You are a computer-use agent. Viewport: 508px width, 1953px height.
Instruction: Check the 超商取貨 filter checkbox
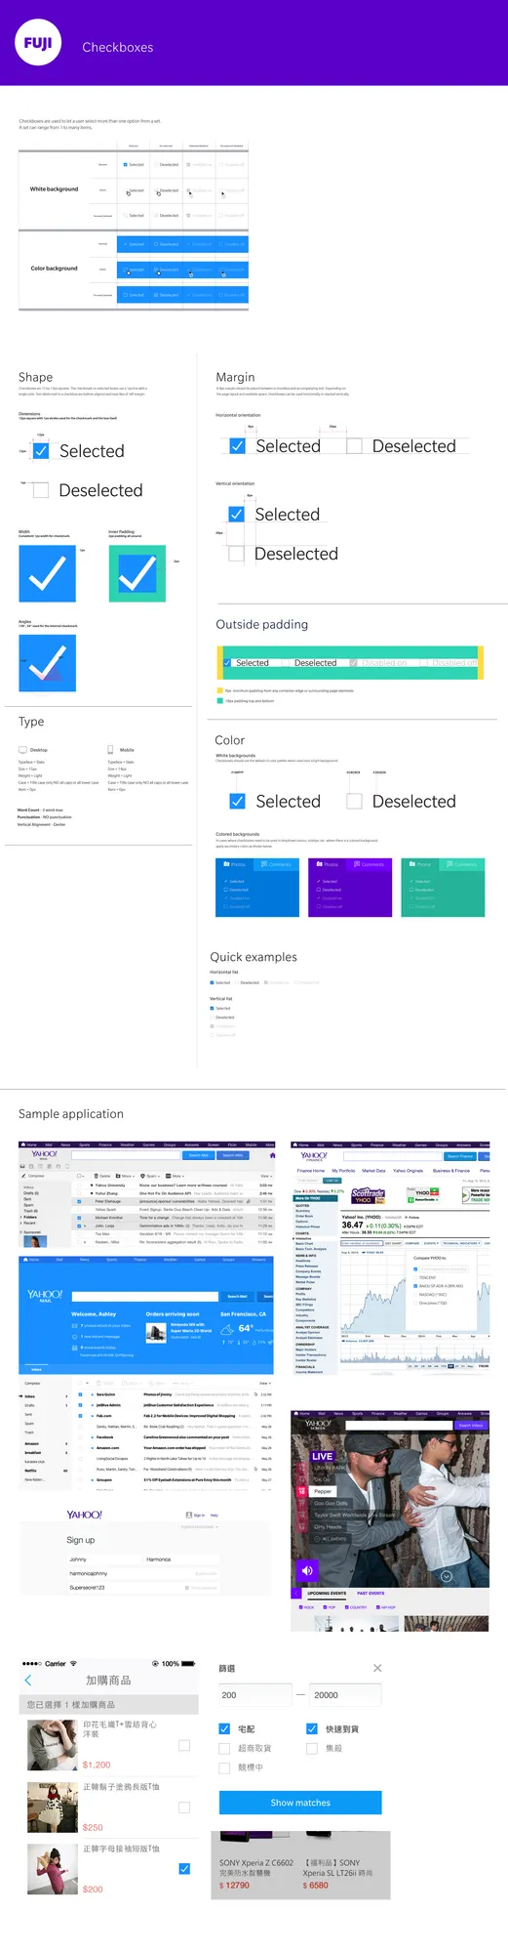click(224, 1748)
